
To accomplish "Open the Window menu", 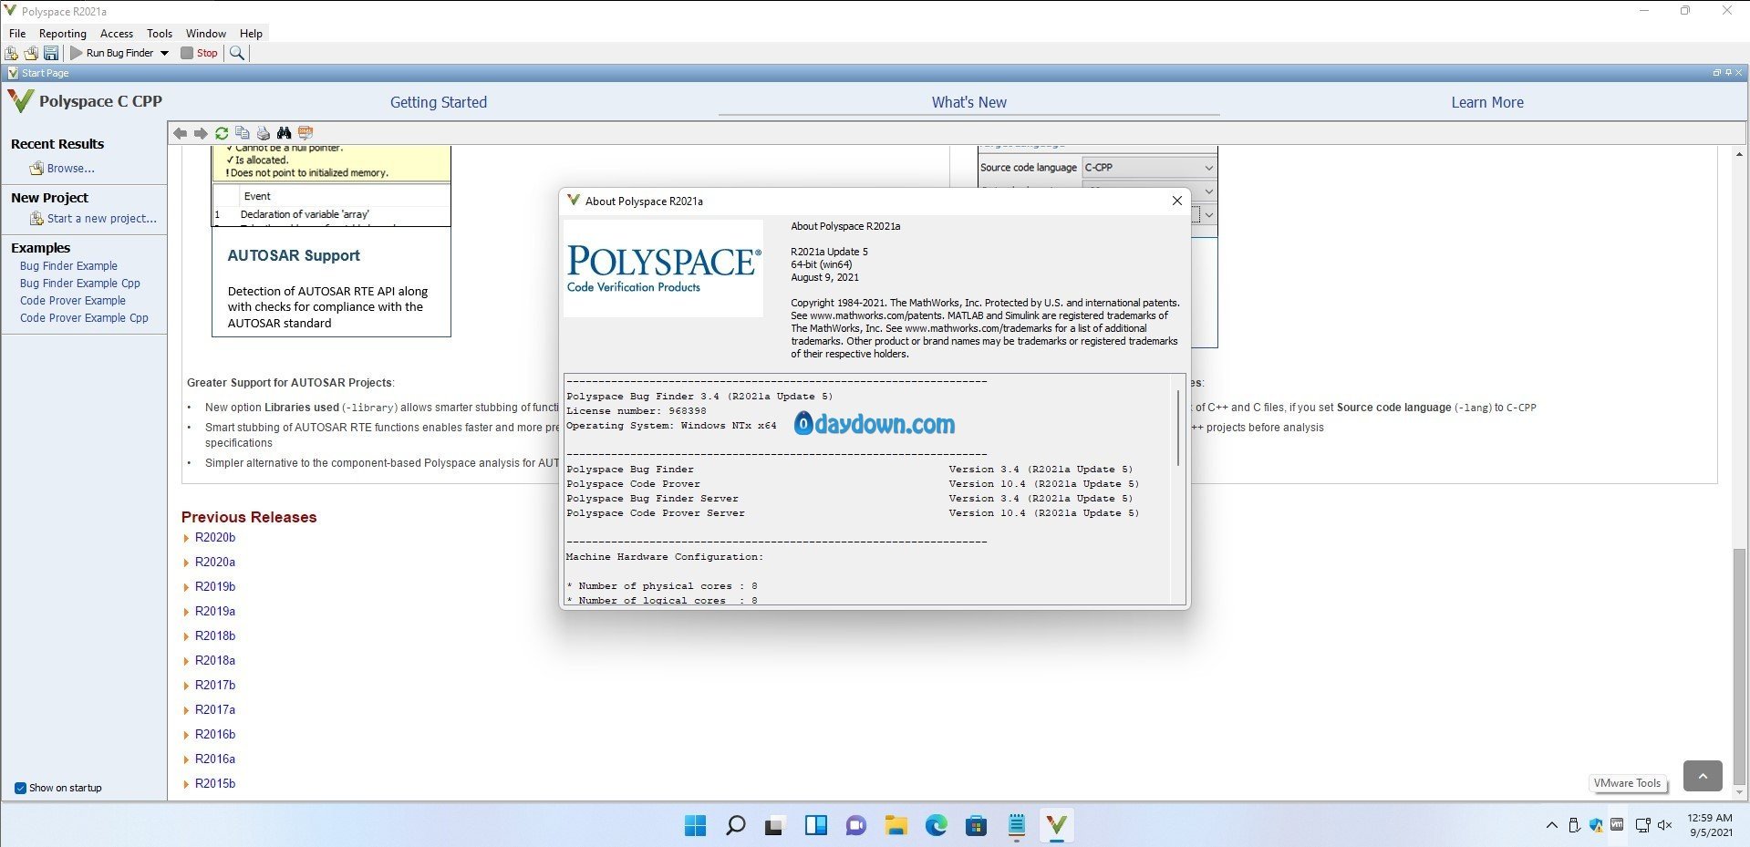I will (x=206, y=33).
